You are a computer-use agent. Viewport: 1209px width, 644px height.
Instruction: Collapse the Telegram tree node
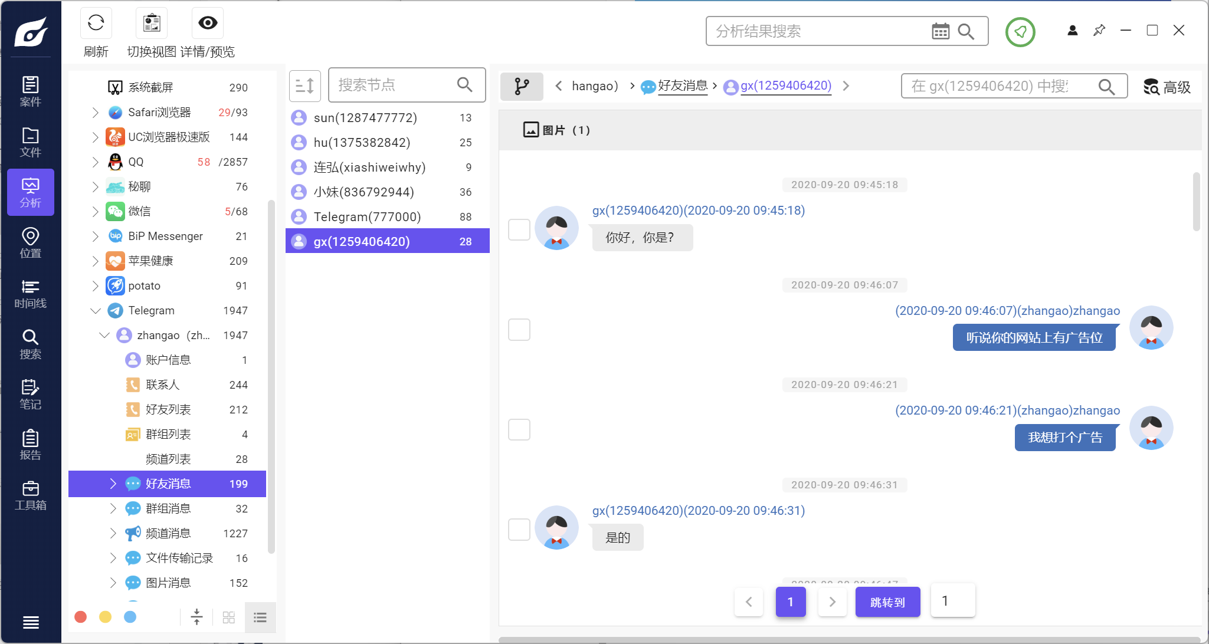click(96, 310)
